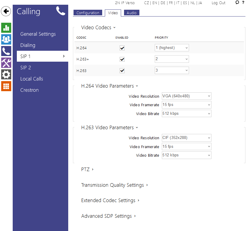
Task: Open the Hardware tools icon
Action: (x=6, y=63)
